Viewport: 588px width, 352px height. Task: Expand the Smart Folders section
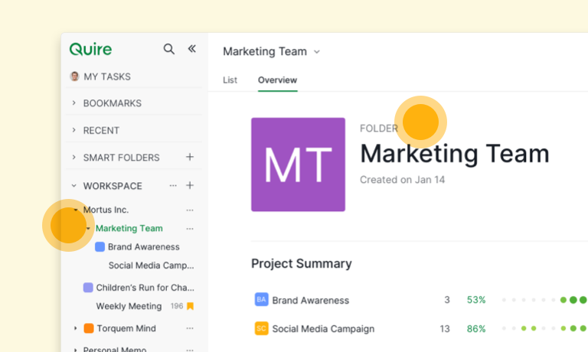73,157
